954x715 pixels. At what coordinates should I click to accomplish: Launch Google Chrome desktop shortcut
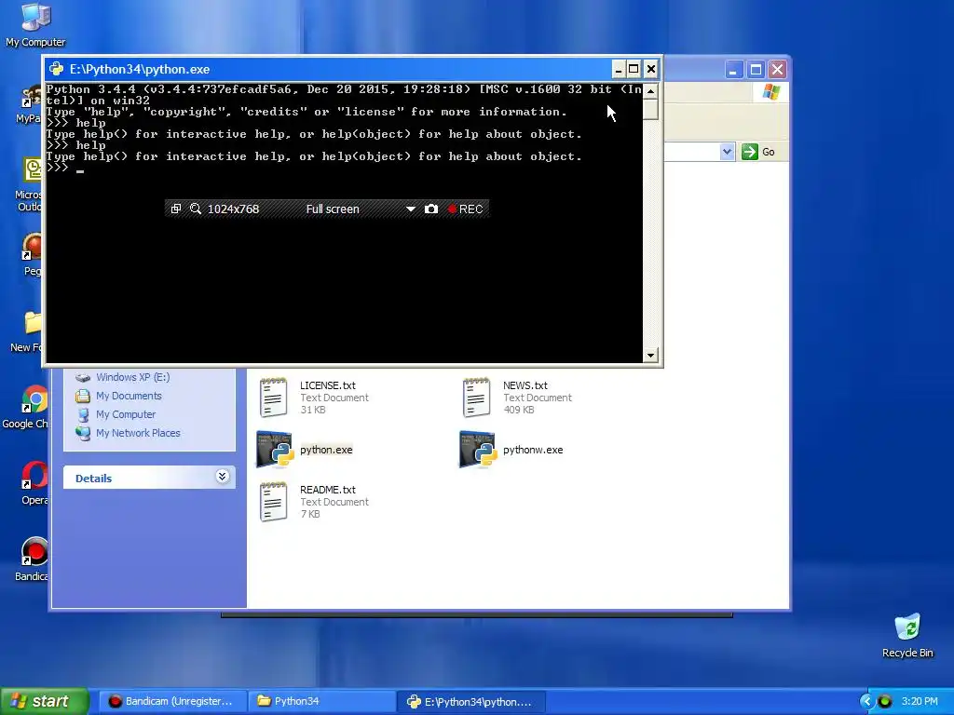point(34,400)
